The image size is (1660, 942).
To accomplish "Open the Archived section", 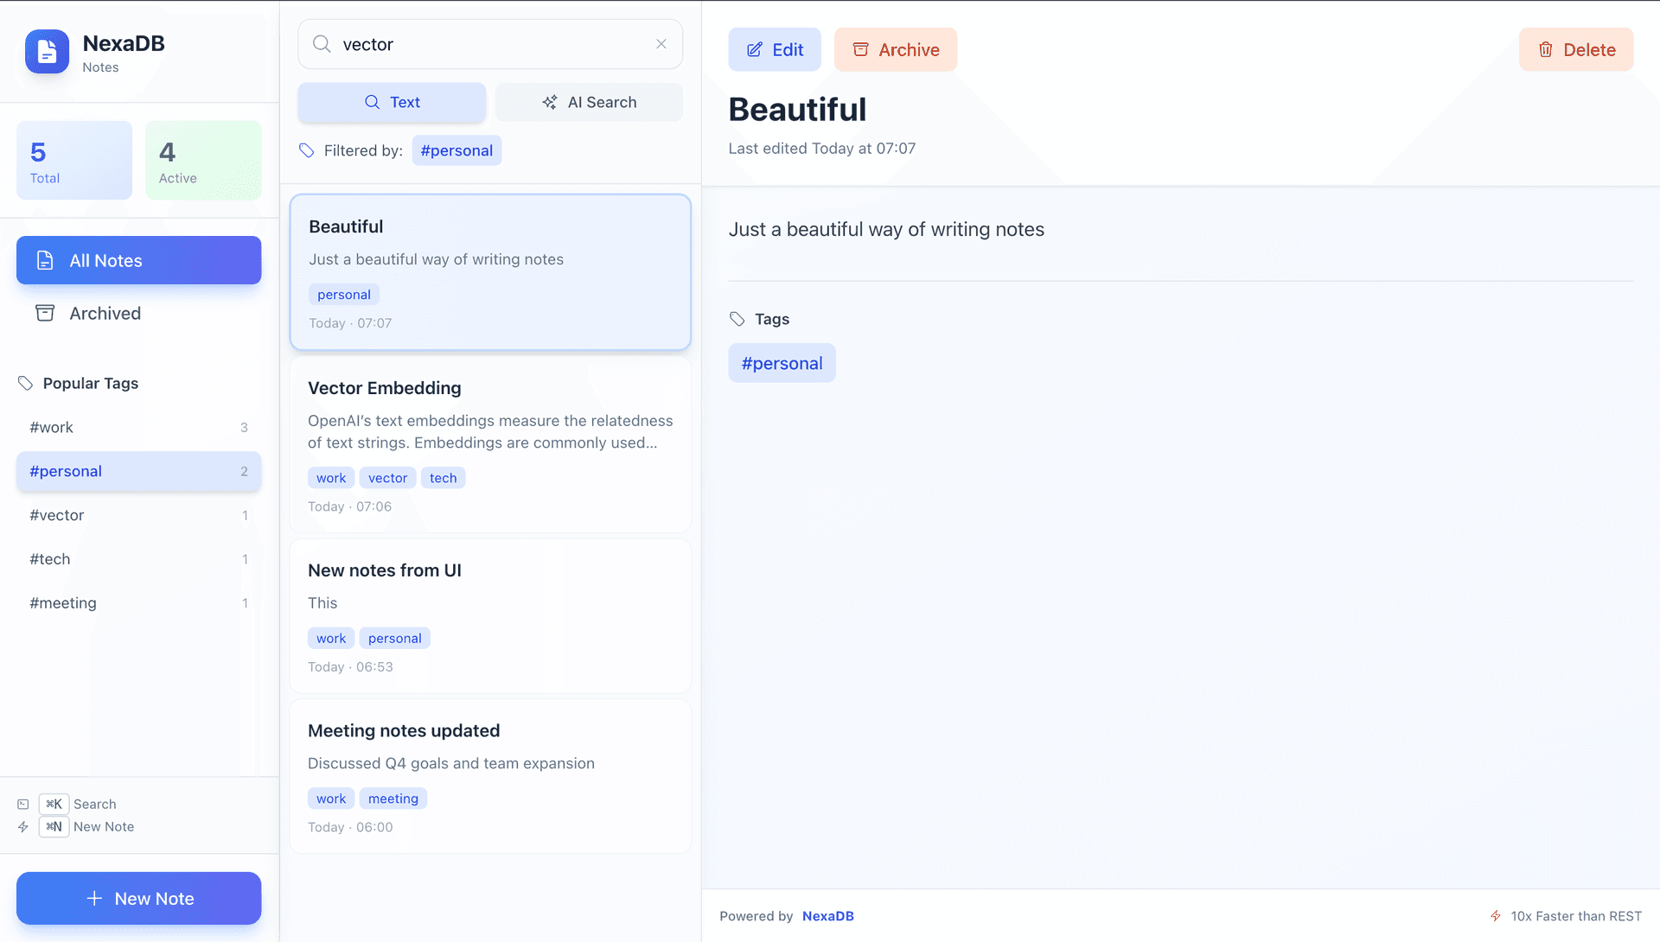I will click(105, 313).
